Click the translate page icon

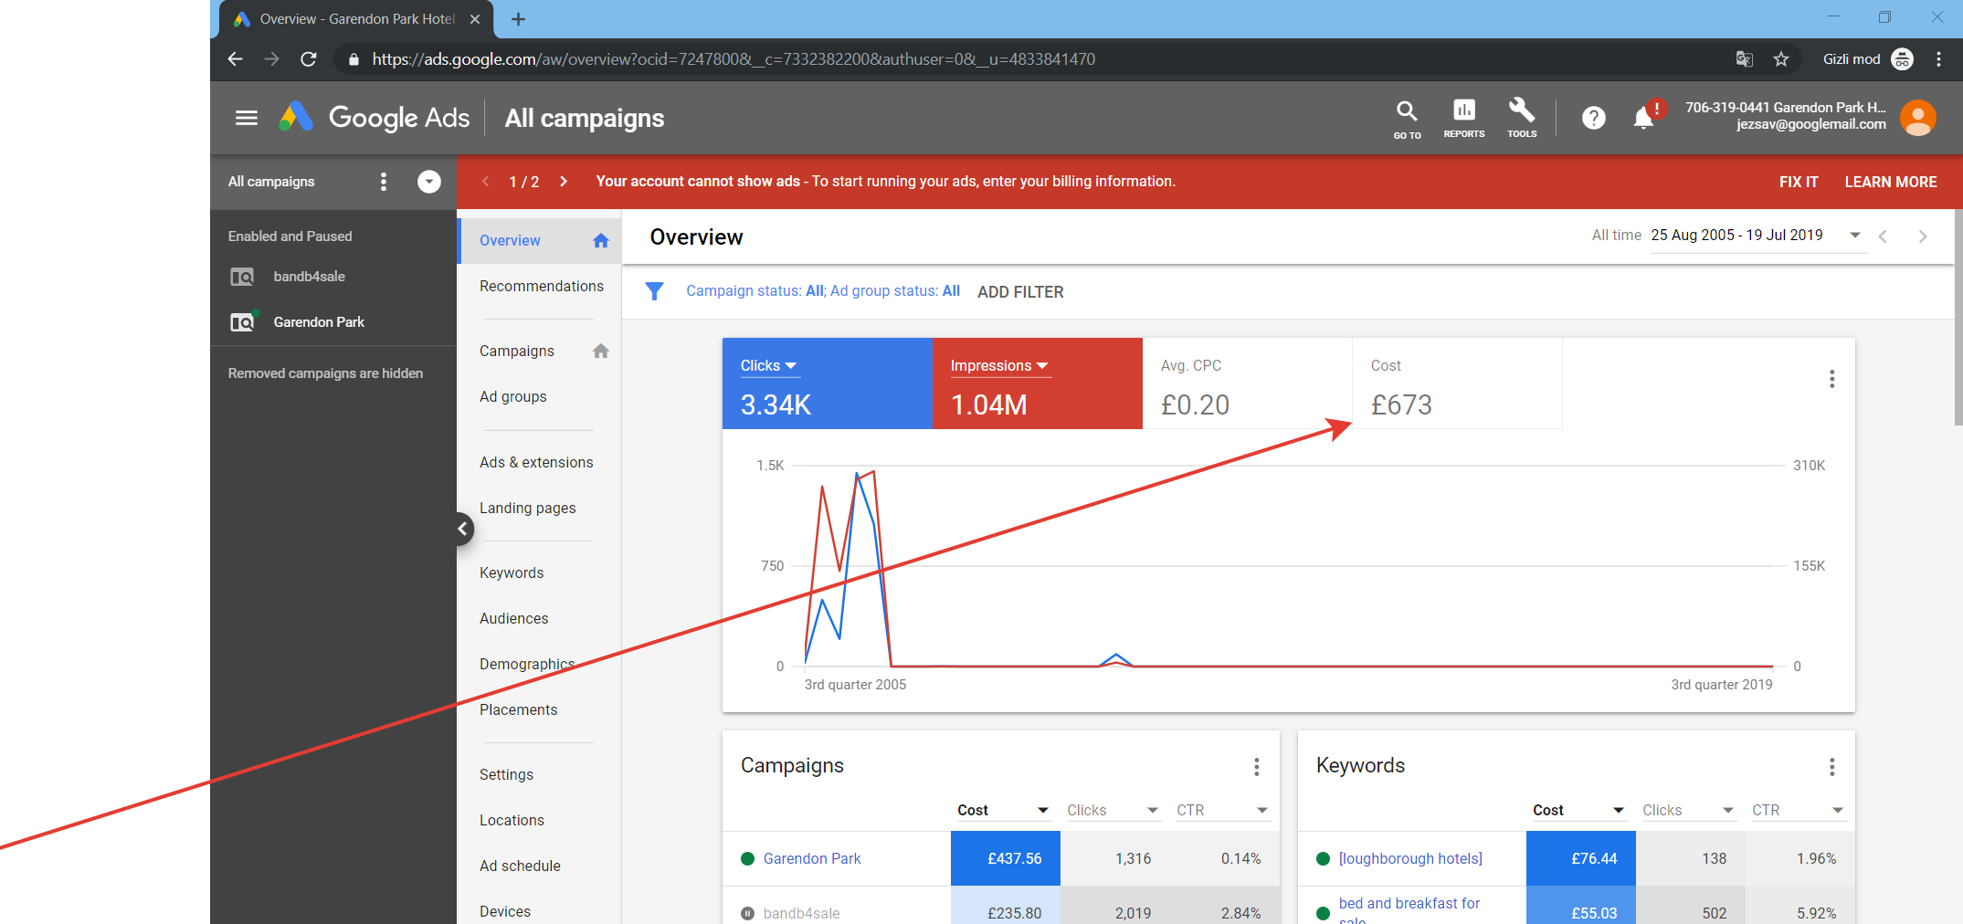tap(1745, 59)
